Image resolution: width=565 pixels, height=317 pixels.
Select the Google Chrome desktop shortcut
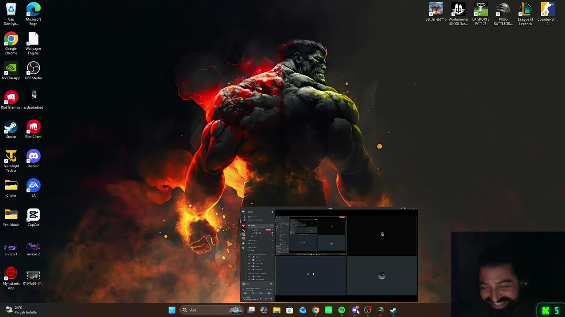point(11,43)
